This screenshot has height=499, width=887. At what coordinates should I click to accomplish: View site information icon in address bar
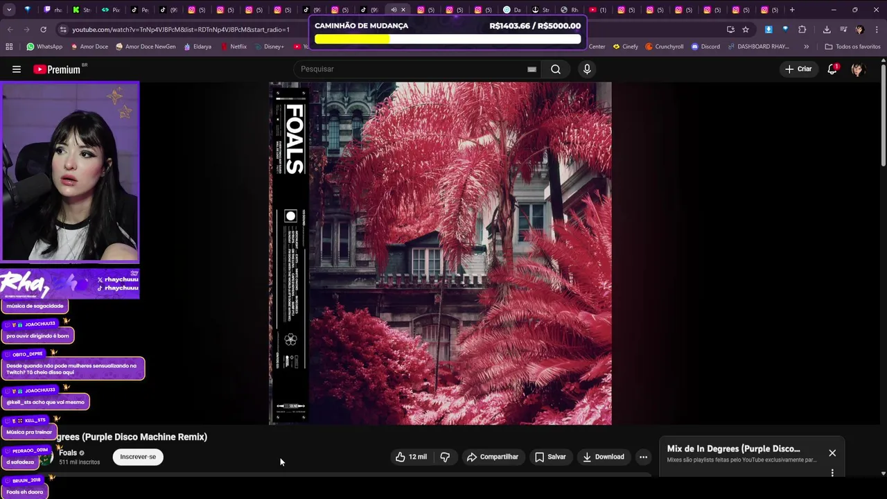coord(63,30)
